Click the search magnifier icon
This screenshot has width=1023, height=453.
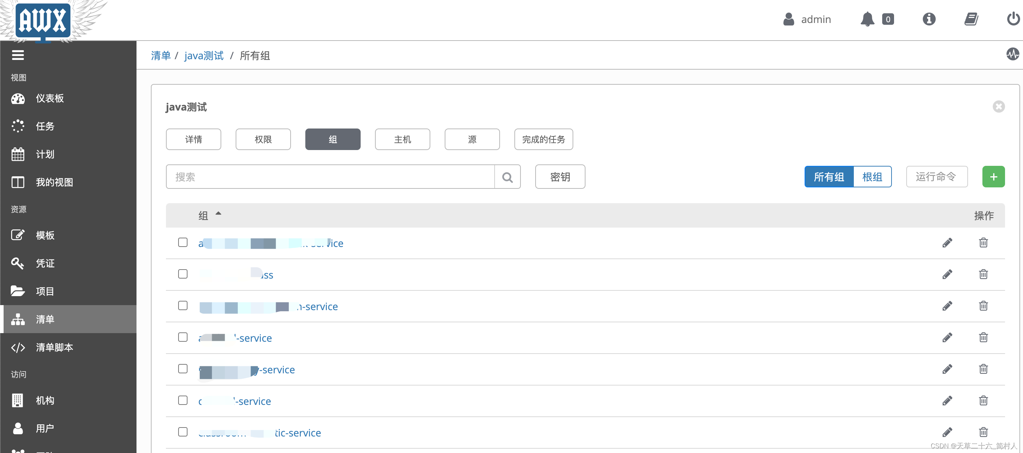(507, 177)
